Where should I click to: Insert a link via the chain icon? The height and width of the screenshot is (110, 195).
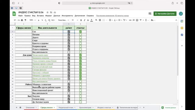click(x=130, y=20)
